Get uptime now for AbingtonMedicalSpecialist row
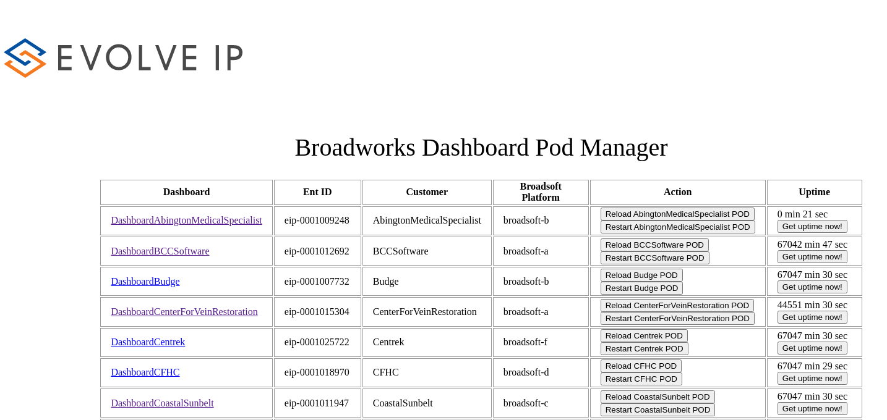This screenshot has height=420, width=887. tap(812, 227)
